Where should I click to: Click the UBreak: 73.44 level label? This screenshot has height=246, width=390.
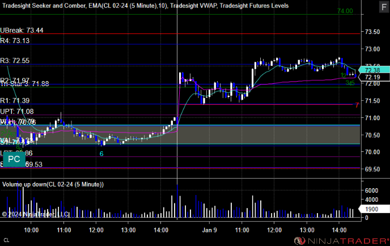pyautogui.click(x=22, y=31)
